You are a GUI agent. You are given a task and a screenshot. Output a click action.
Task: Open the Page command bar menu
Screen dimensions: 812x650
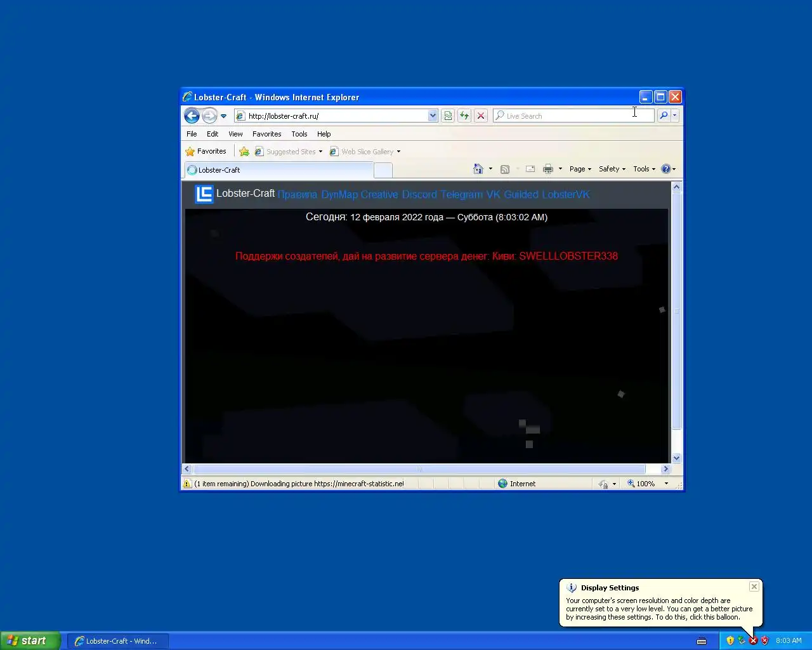(x=580, y=169)
